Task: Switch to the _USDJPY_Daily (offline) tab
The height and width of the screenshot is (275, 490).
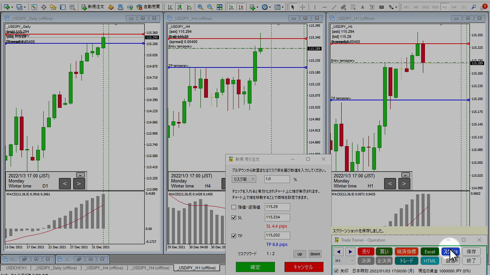Action: pyautogui.click(x=56, y=268)
